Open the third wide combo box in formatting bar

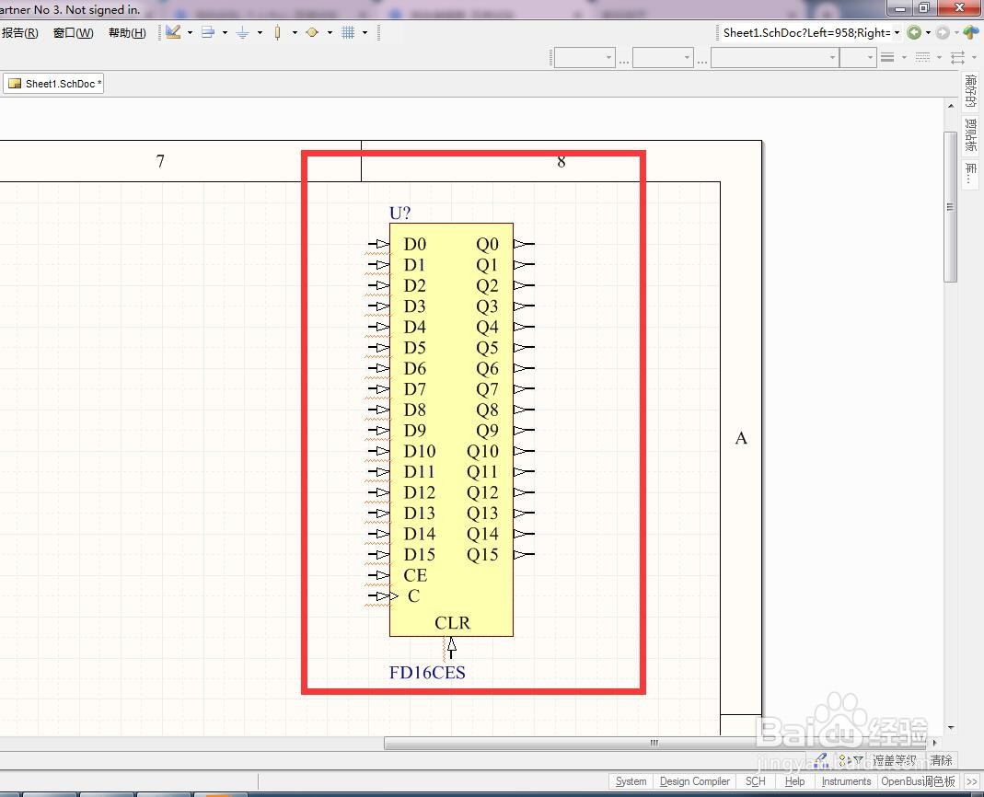(x=774, y=58)
